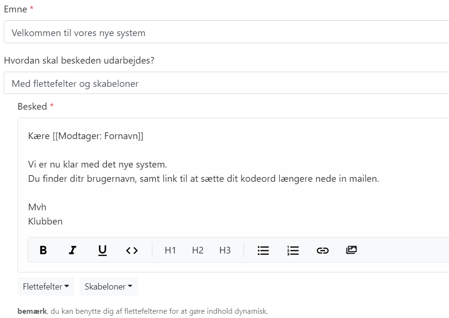The image size is (449, 318).
Task: Click into the Emne subject field
Action: (x=226, y=32)
